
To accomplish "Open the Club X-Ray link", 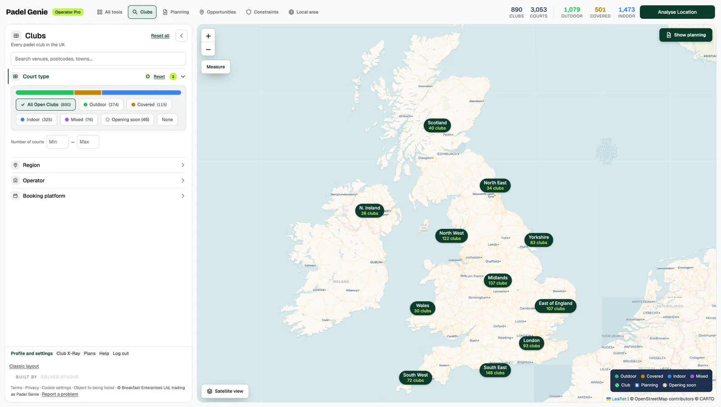I will point(68,353).
